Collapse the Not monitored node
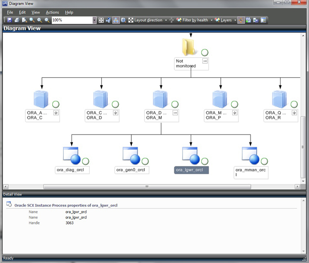Image resolution: width=309 pixels, height=263 pixels. tap(205, 61)
